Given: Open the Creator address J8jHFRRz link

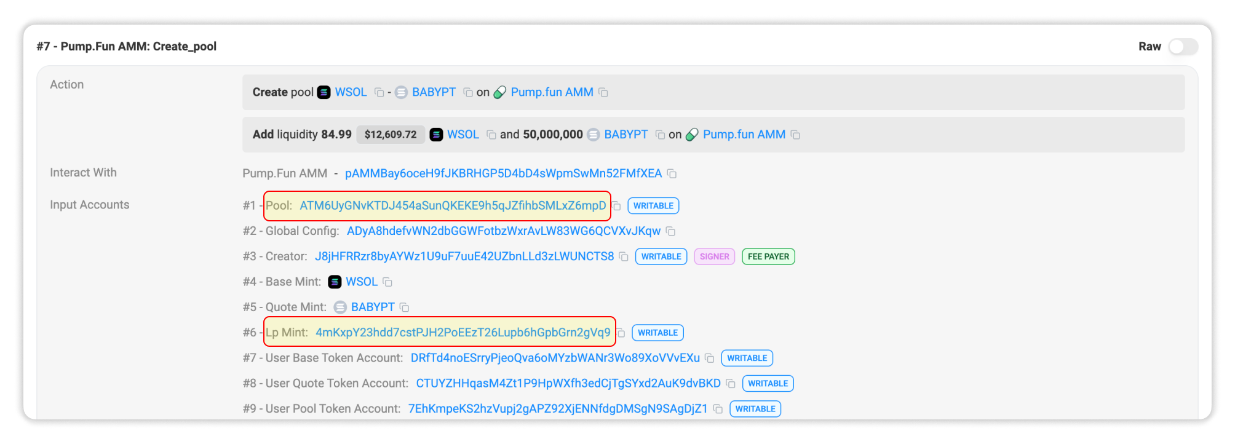Looking at the screenshot, I should [464, 256].
